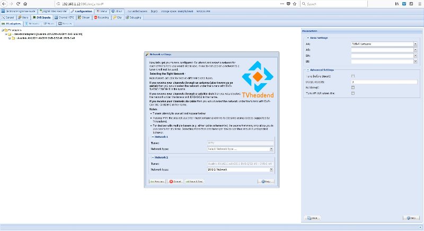Image resolution: width=424 pixels, height=231 pixels.
Task: Toggle the Tune before DiseqC checkbox
Action: pos(353,76)
